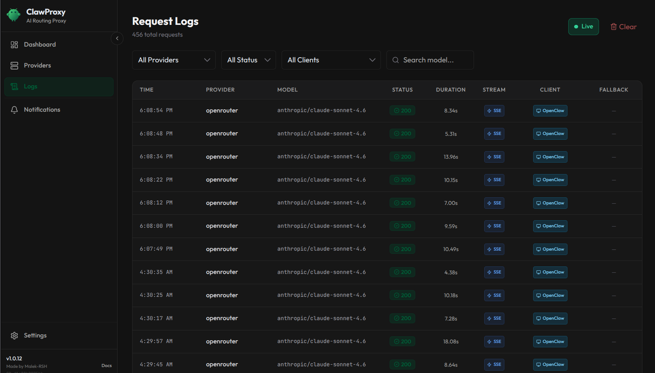Click the 4:30:35 AM timestamp

click(156, 272)
